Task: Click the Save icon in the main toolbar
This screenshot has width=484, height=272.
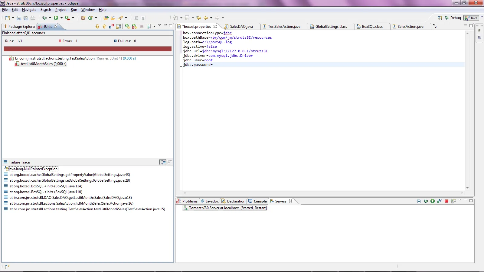Action: point(19,18)
